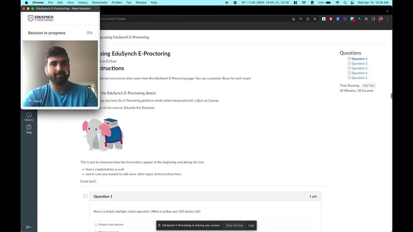This screenshot has height=232, width=413.
Task: Open the Chrome profile avatar
Action: coord(380,19)
